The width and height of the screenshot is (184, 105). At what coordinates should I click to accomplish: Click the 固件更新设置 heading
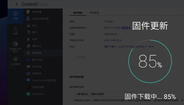pos(76,77)
